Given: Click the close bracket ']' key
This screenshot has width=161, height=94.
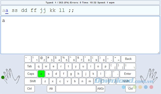Looking at the screenshot, I should tap(120, 66).
